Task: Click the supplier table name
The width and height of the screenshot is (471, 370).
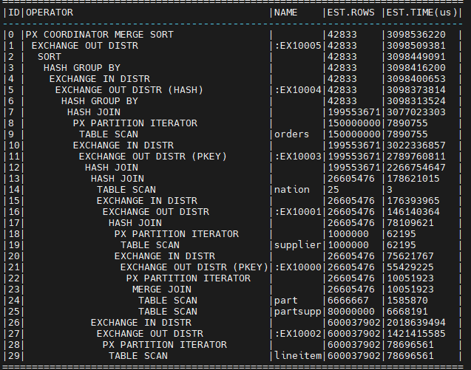Action: coord(298,245)
